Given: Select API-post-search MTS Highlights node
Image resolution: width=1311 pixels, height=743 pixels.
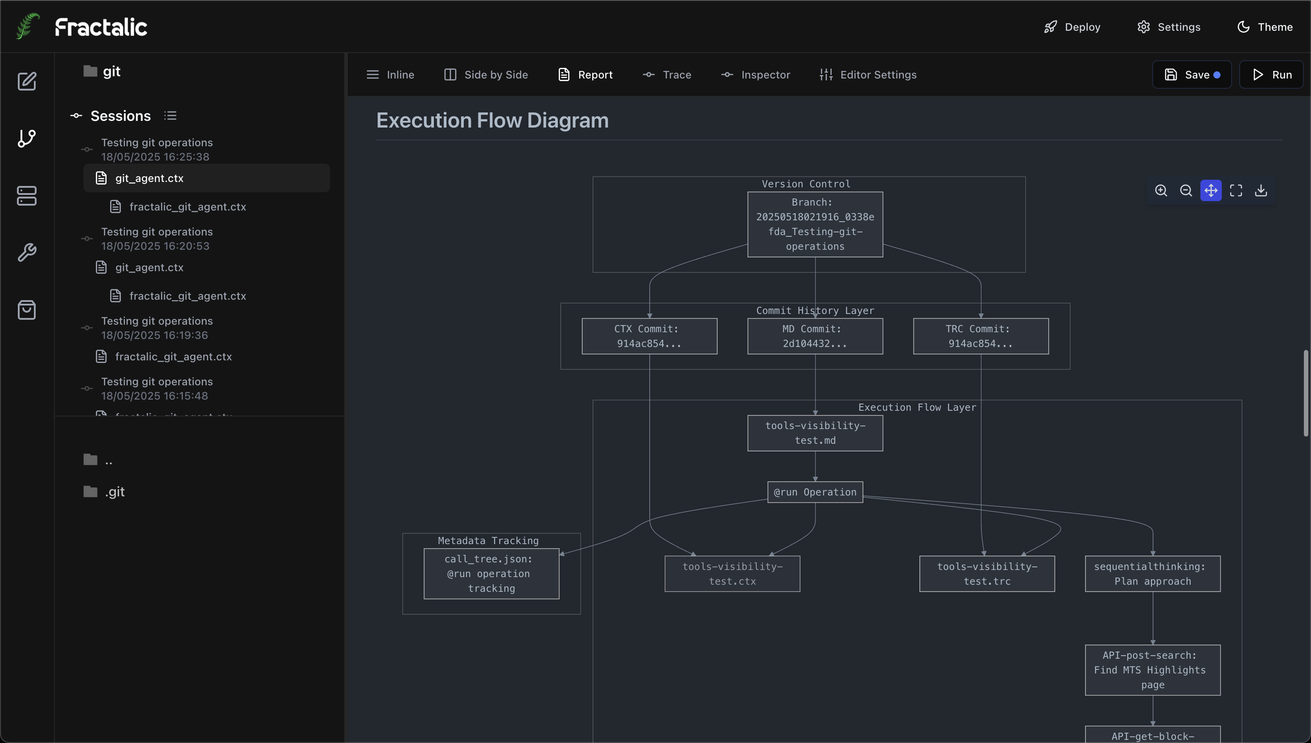Looking at the screenshot, I should tap(1153, 670).
